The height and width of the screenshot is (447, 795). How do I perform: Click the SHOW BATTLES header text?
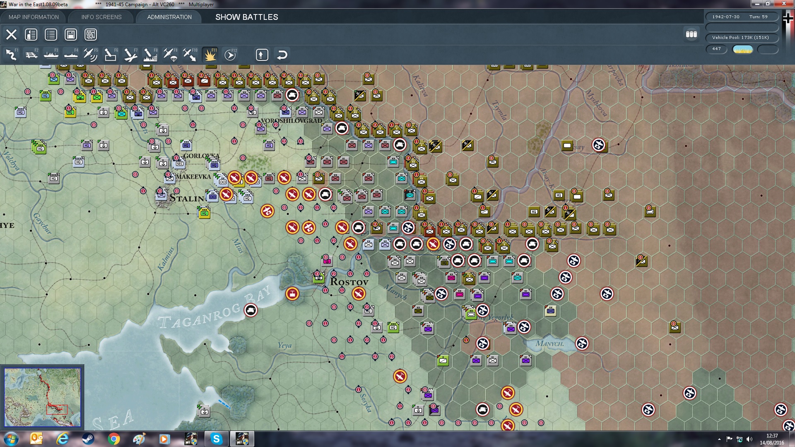[x=246, y=17]
